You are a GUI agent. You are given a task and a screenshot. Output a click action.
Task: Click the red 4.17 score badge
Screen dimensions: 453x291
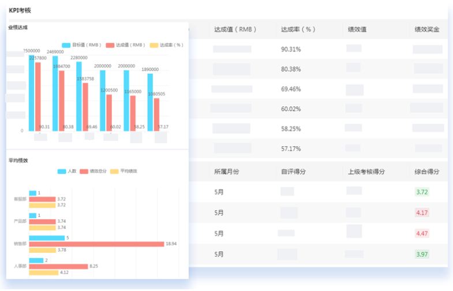pyautogui.click(x=422, y=213)
